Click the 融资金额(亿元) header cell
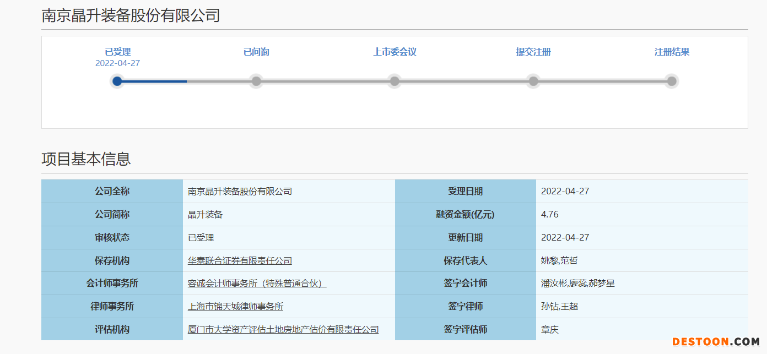 tap(466, 215)
